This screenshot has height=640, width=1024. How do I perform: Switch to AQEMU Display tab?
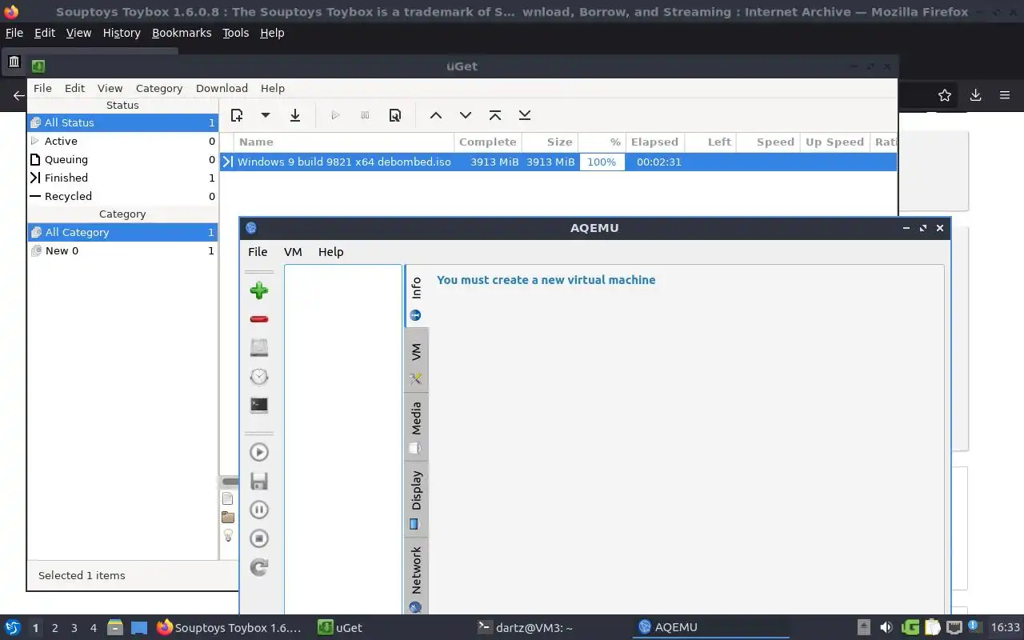(416, 498)
